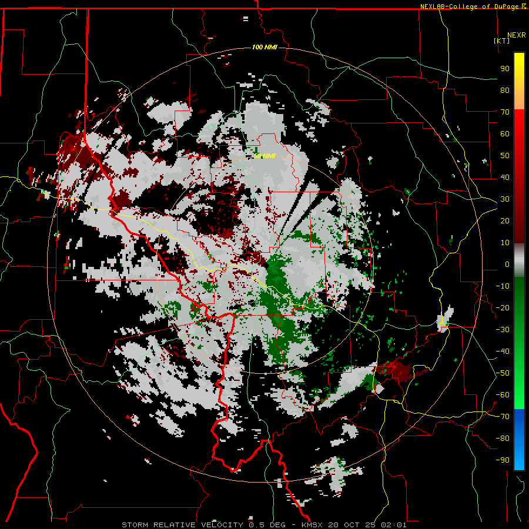Click the NEXLAB-College of DuPage title text

473,6
